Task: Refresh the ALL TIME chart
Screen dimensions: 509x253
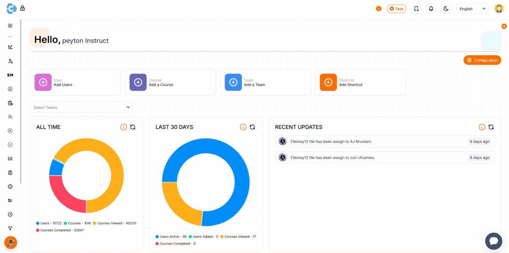Action: click(133, 127)
